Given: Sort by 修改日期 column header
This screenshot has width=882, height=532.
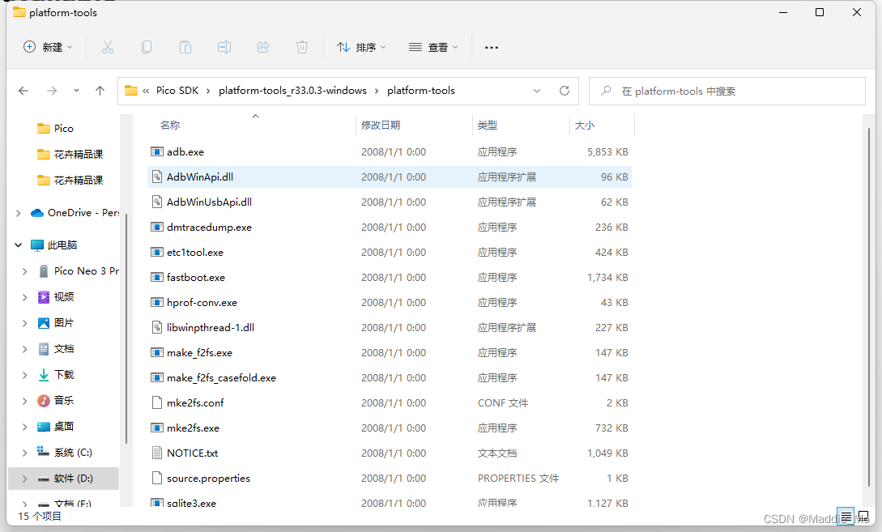Looking at the screenshot, I should [380, 125].
